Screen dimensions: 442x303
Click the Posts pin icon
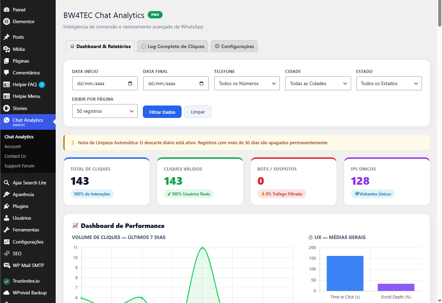[x=7, y=37]
